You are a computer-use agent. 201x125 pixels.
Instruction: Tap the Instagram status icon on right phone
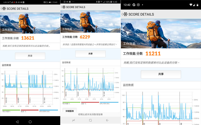pyautogui.click(x=138, y=5)
